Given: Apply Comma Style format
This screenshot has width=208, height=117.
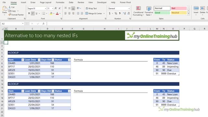Looking at the screenshot, I should click(x=120, y=13).
